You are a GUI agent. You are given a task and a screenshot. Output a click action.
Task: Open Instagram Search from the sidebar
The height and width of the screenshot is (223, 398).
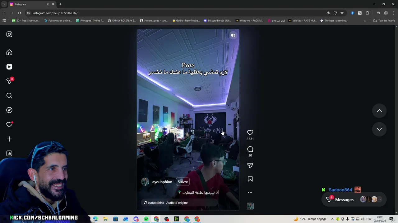click(9, 96)
